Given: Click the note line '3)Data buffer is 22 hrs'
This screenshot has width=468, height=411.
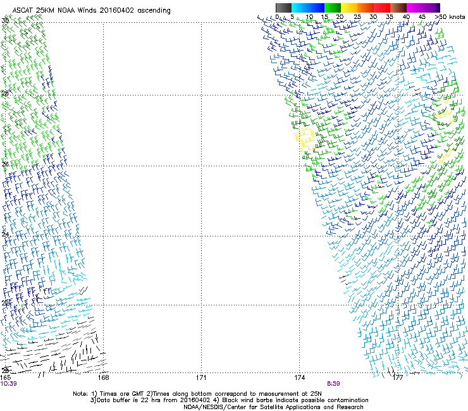Looking at the screenshot, I should point(229,400).
